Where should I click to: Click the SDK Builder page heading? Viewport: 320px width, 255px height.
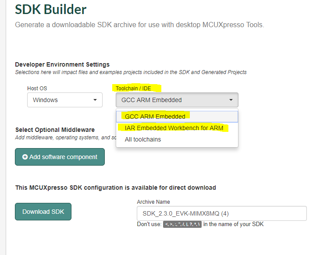coord(50,9)
